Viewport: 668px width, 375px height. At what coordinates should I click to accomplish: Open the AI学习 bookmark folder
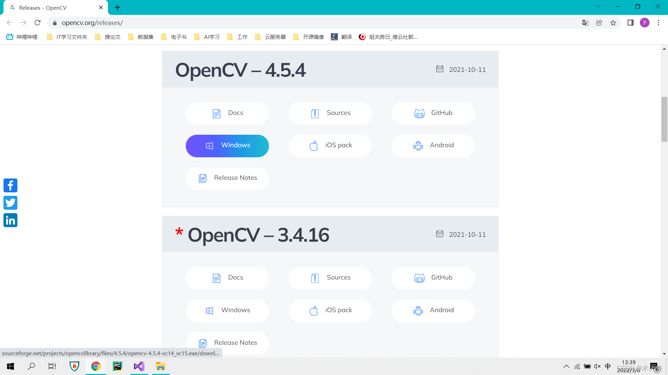[x=207, y=37]
